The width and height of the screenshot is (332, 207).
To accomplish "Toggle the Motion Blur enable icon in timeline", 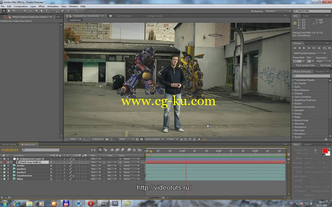I will 122,150.
